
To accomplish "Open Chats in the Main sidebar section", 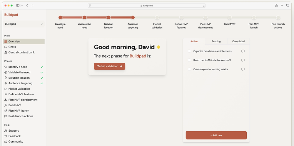I will click(x=24, y=47).
